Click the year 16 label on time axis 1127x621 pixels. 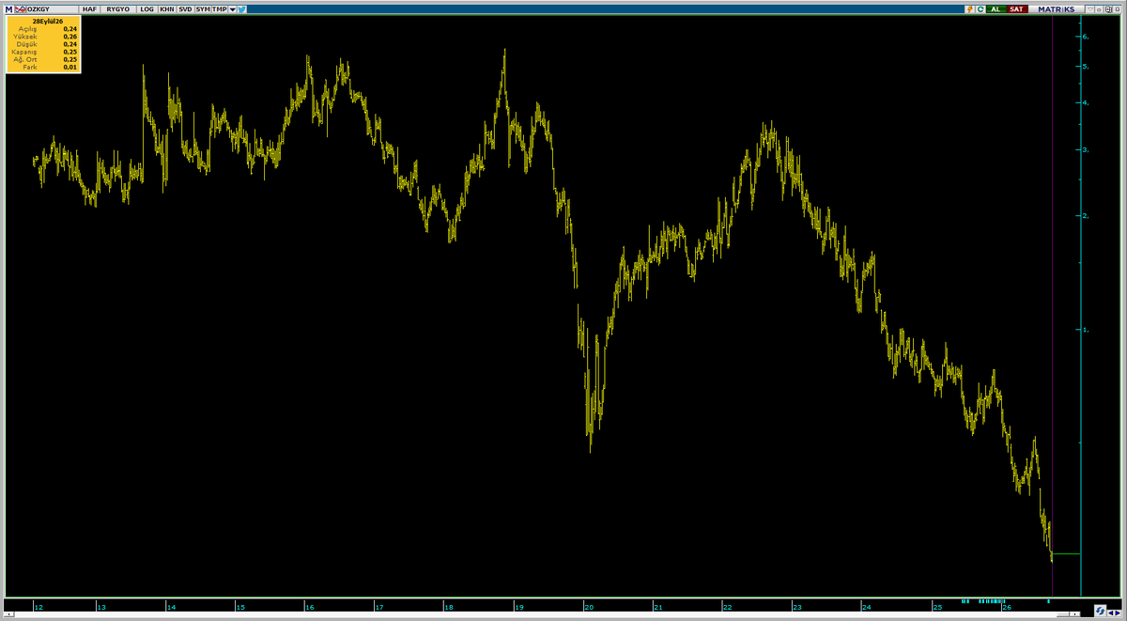[309, 607]
